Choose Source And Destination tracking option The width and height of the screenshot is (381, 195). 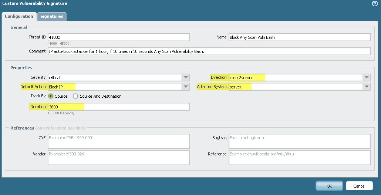click(x=75, y=96)
